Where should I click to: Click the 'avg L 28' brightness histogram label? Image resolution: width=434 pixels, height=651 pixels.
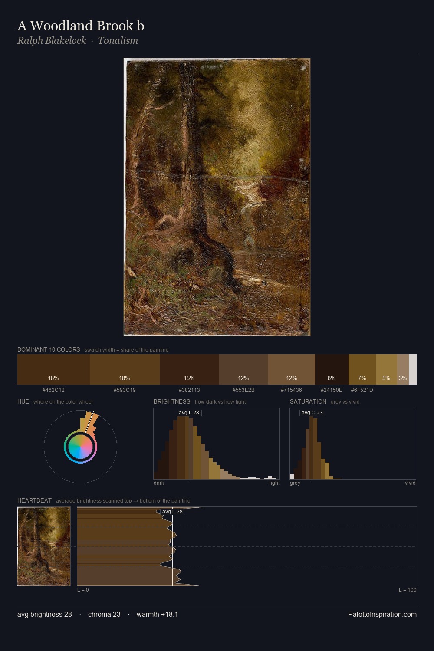coord(189,413)
